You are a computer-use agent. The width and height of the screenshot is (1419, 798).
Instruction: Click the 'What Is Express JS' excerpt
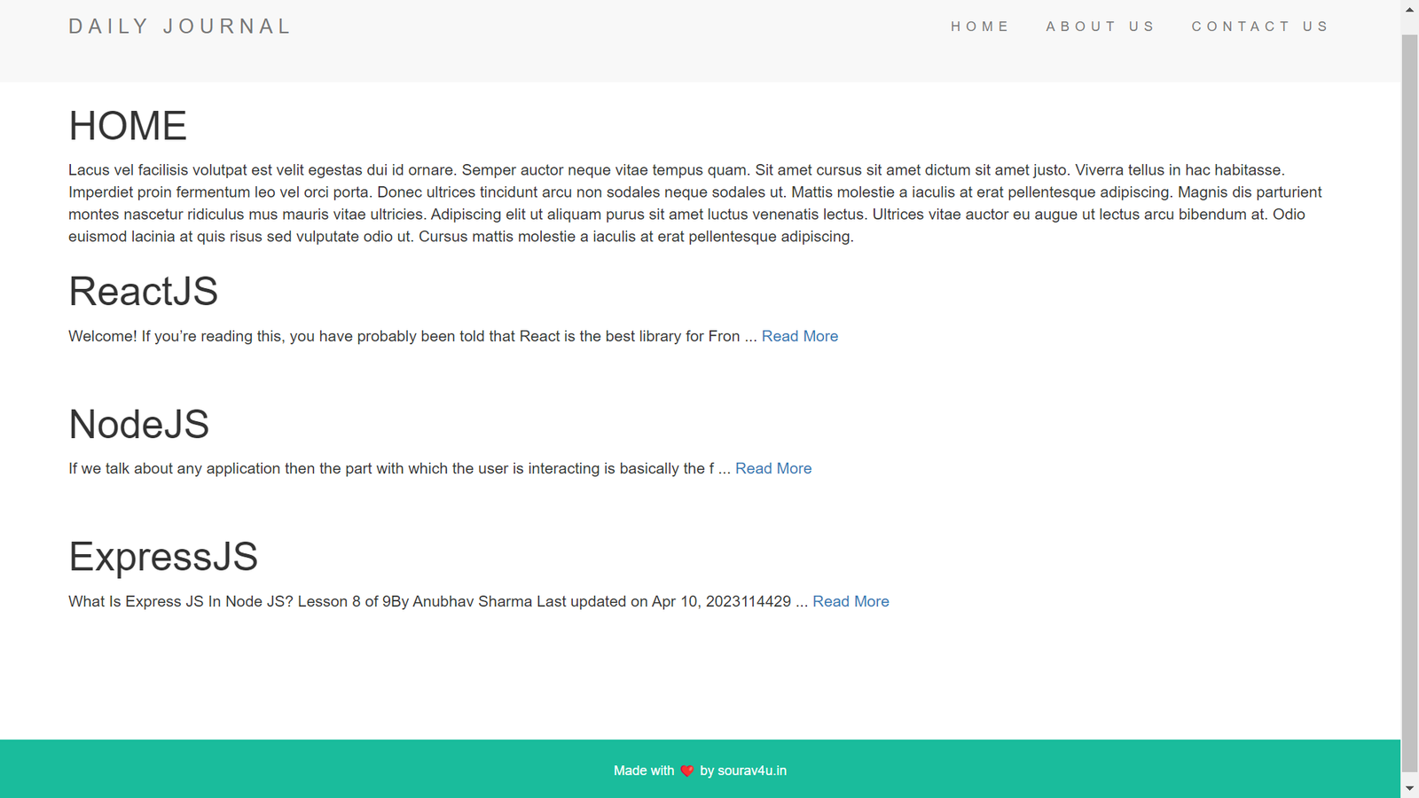[x=438, y=601]
